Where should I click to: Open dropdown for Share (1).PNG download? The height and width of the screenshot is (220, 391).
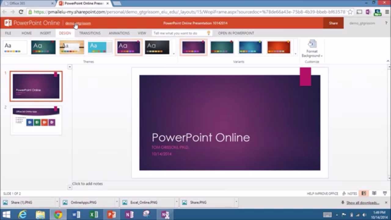coord(57,202)
